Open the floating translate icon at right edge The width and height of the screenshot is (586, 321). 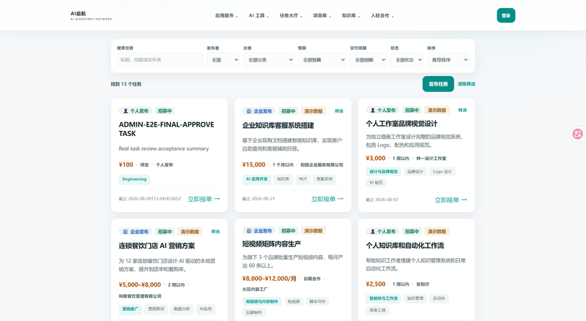point(578,134)
